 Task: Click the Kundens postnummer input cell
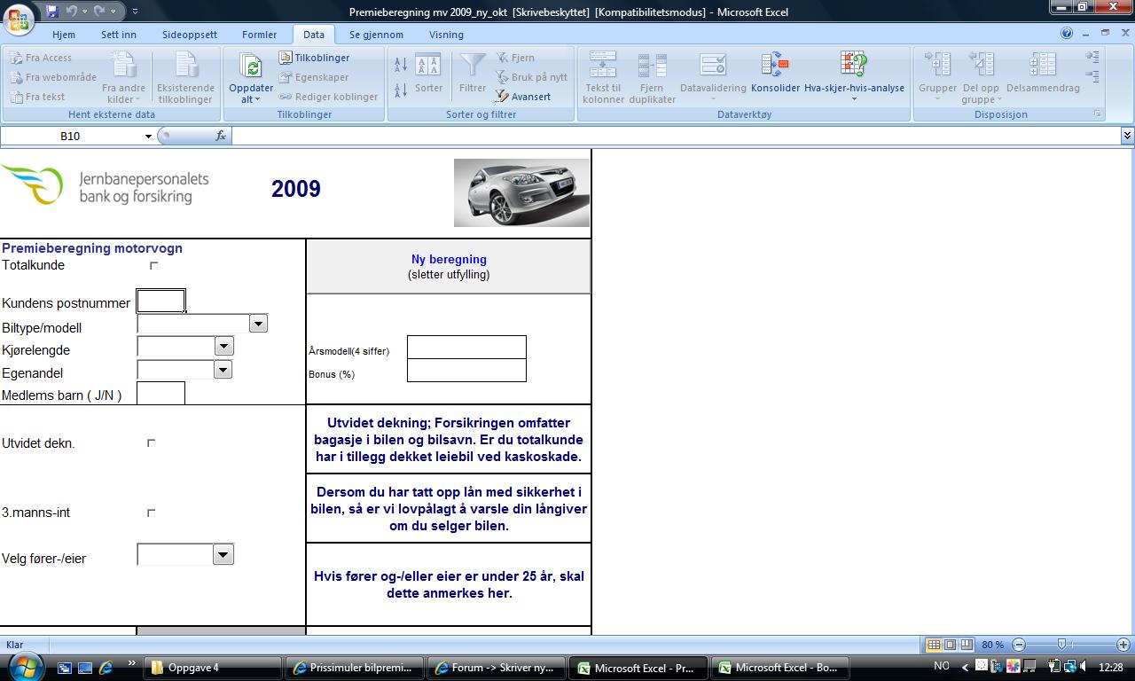click(160, 301)
